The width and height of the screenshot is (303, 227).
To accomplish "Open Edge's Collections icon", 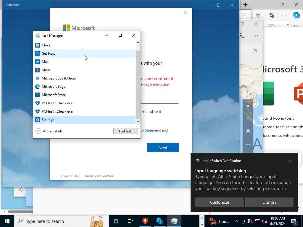I will (258, 15).
